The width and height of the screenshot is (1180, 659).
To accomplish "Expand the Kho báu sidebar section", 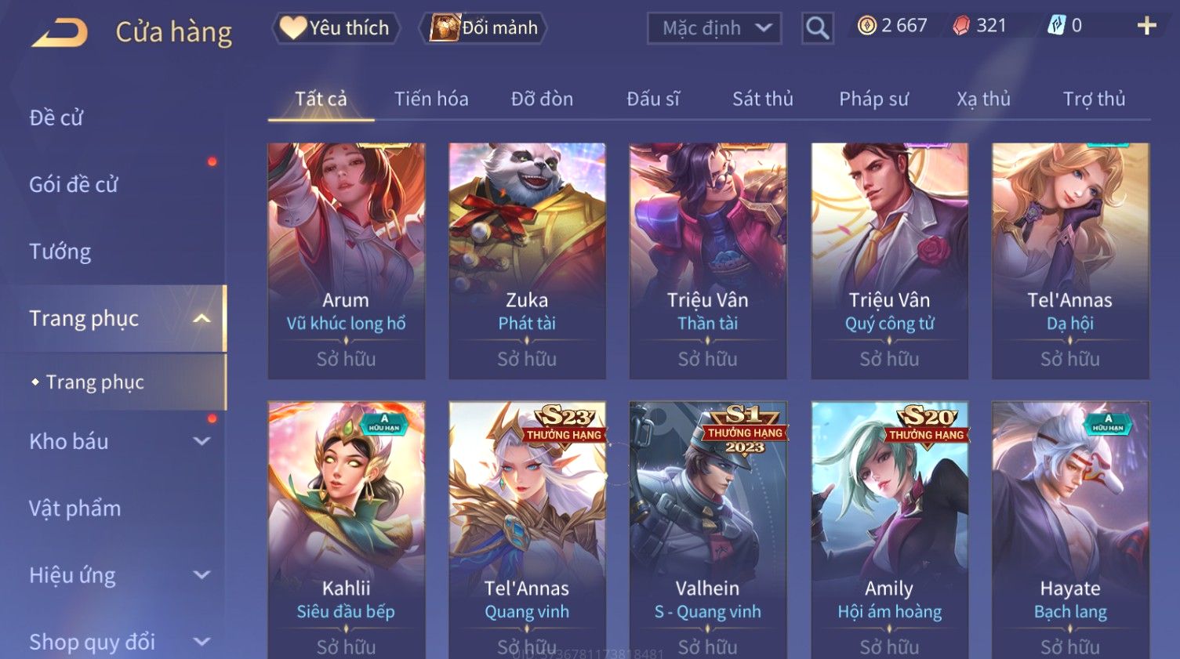I will point(202,441).
